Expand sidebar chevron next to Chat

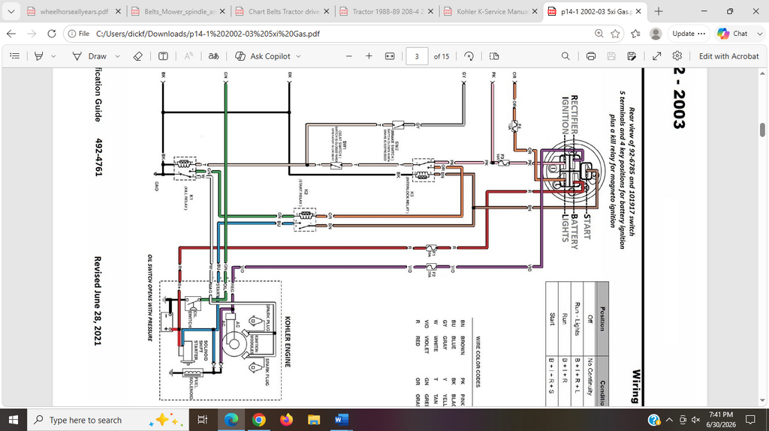point(760,34)
